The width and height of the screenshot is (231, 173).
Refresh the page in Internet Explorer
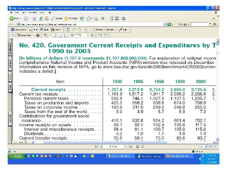tap(40, 18)
